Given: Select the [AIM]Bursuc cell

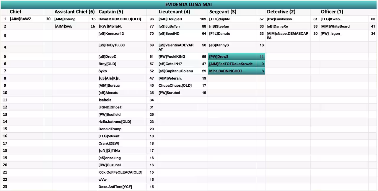Looking at the screenshot, I should (x=122, y=85).
